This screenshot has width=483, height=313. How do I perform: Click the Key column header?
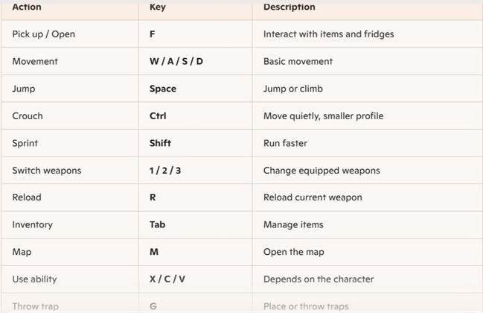pos(158,7)
